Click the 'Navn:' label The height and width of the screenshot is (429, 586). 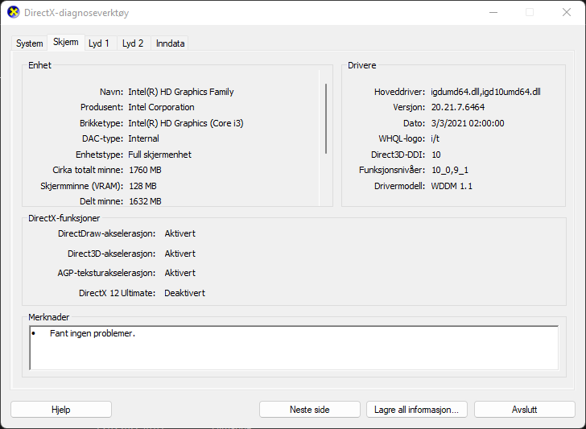pyautogui.click(x=111, y=92)
